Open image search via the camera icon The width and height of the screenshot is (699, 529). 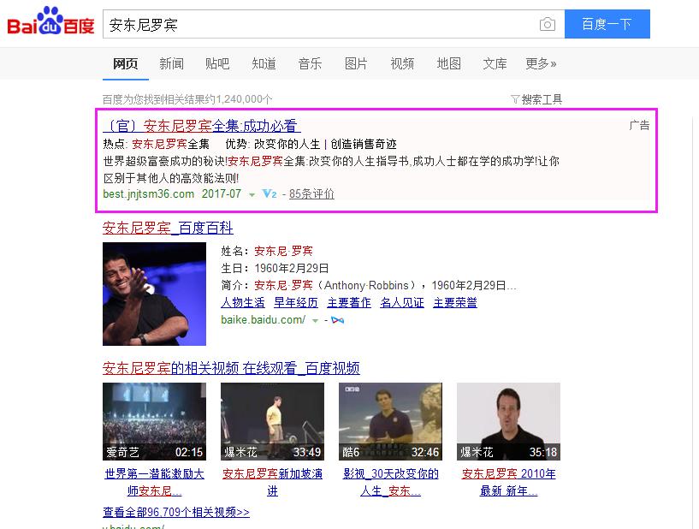tap(547, 24)
